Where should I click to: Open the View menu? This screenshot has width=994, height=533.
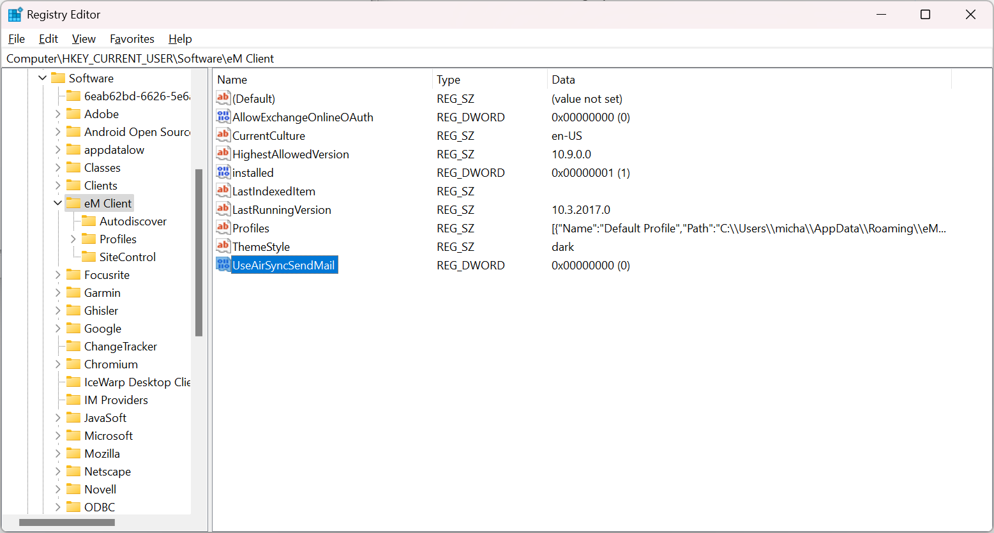pyautogui.click(x=84, y=39)
